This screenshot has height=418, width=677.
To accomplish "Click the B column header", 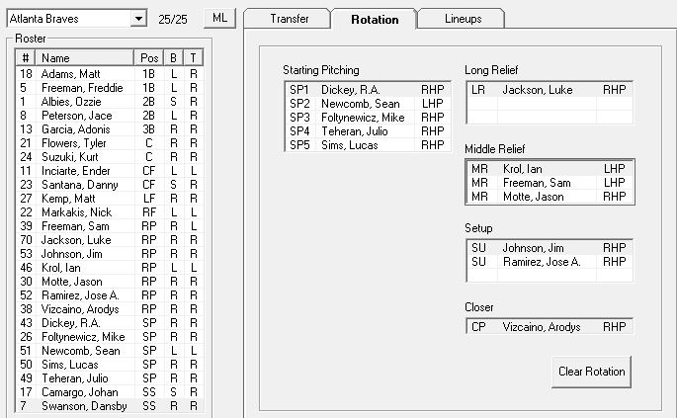I will 173,58.
